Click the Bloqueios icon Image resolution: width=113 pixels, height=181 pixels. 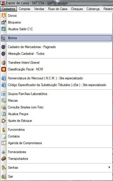point(4,22)
